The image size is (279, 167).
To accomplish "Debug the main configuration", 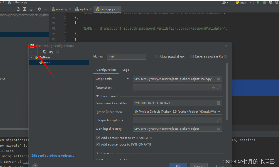I will tap(265, 2).
